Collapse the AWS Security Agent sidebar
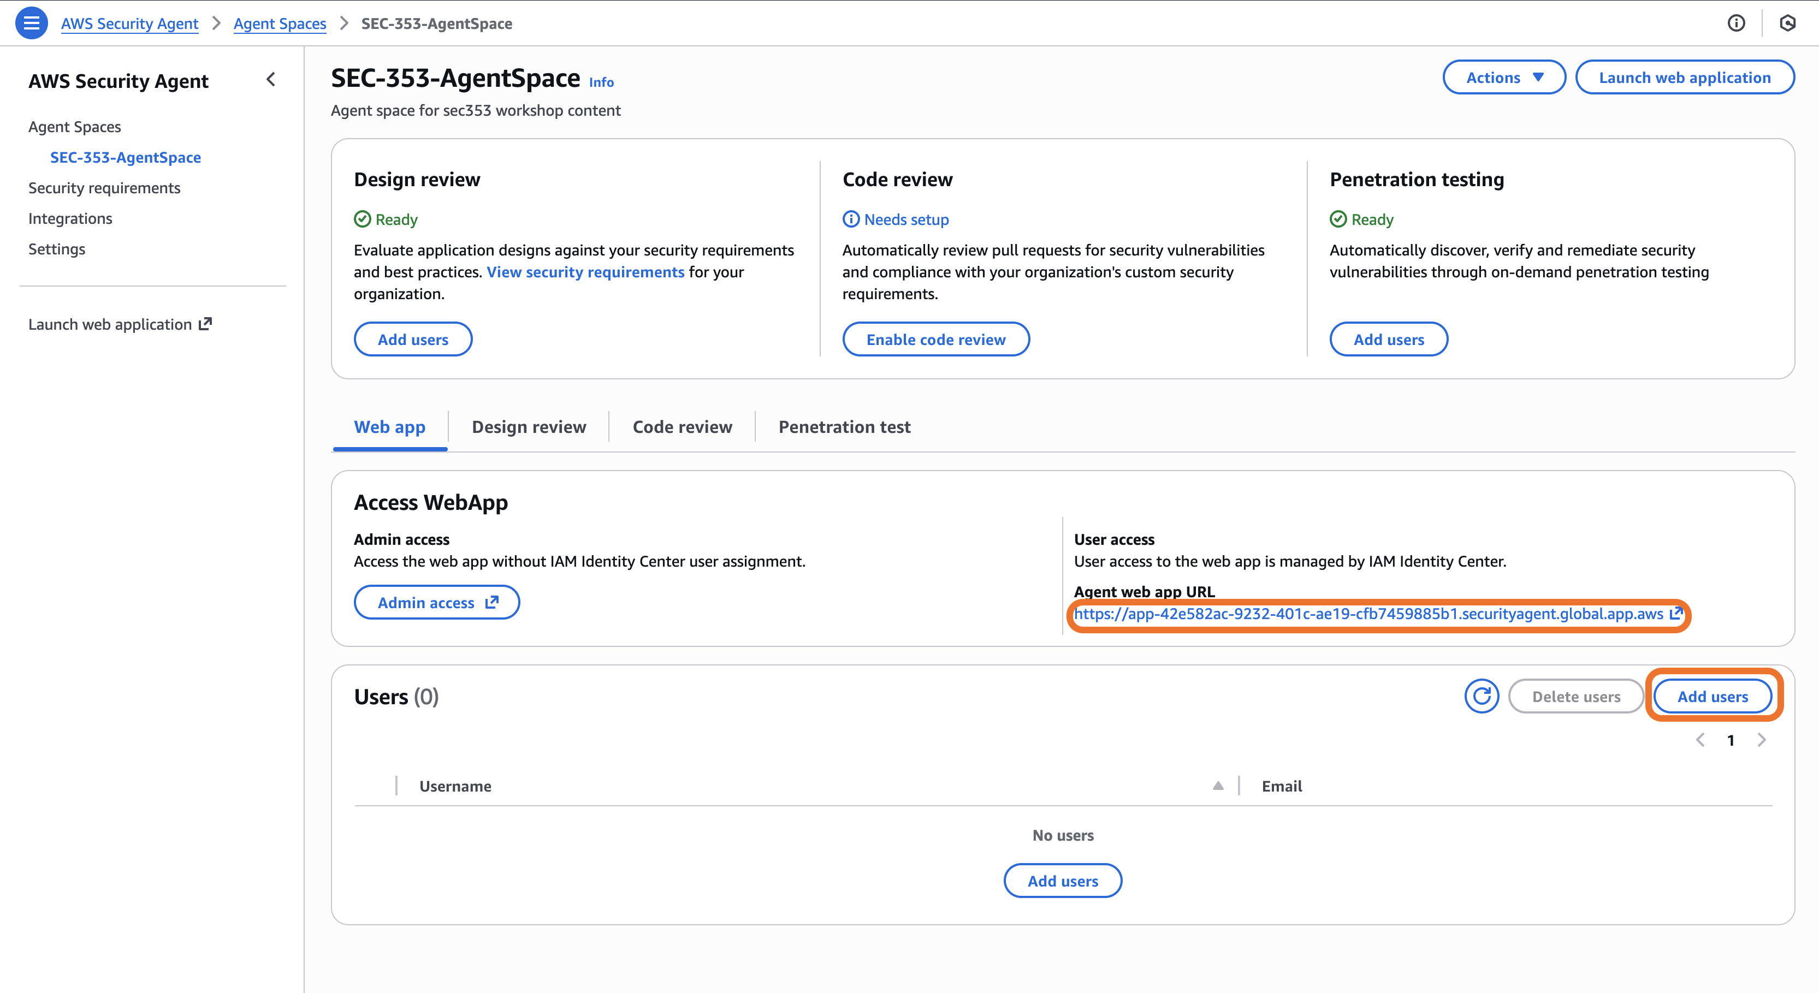The height and width of the screenshot is (993, 1819). click(x=270, y=80)
